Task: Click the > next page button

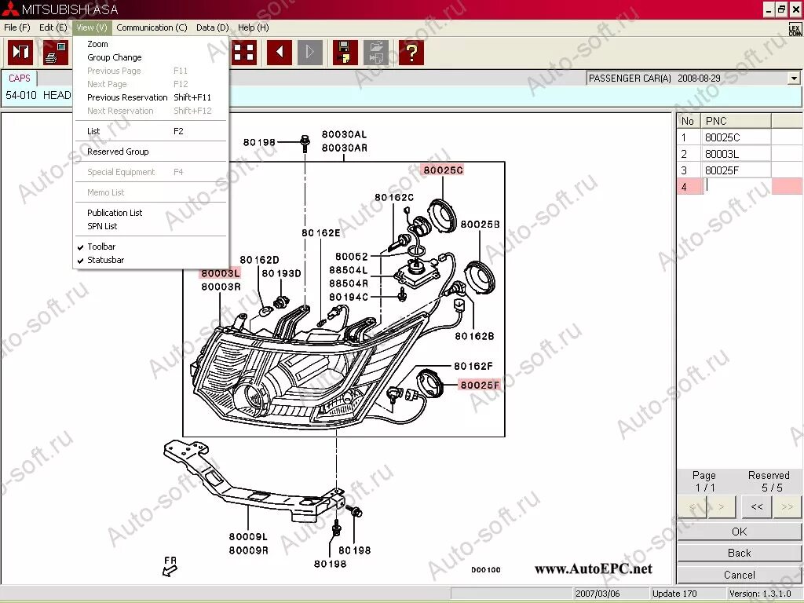Action: click(x=722, y=506)
